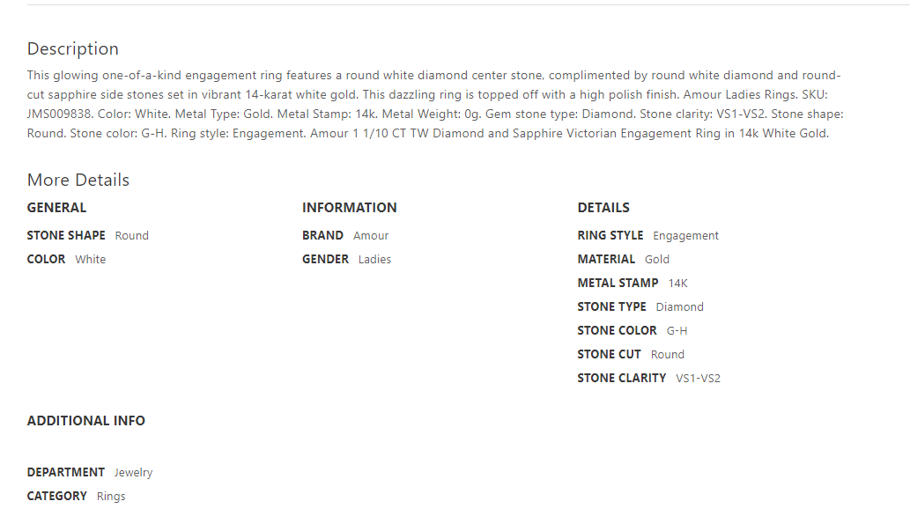
Task: Click the product description paragraph text
Action: pos(432,105)
